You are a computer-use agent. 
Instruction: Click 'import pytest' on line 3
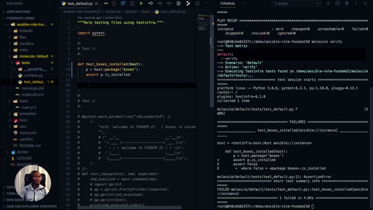click(91, 33)
